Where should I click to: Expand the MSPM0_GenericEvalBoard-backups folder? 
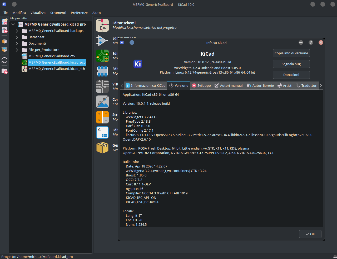(17, 31)
